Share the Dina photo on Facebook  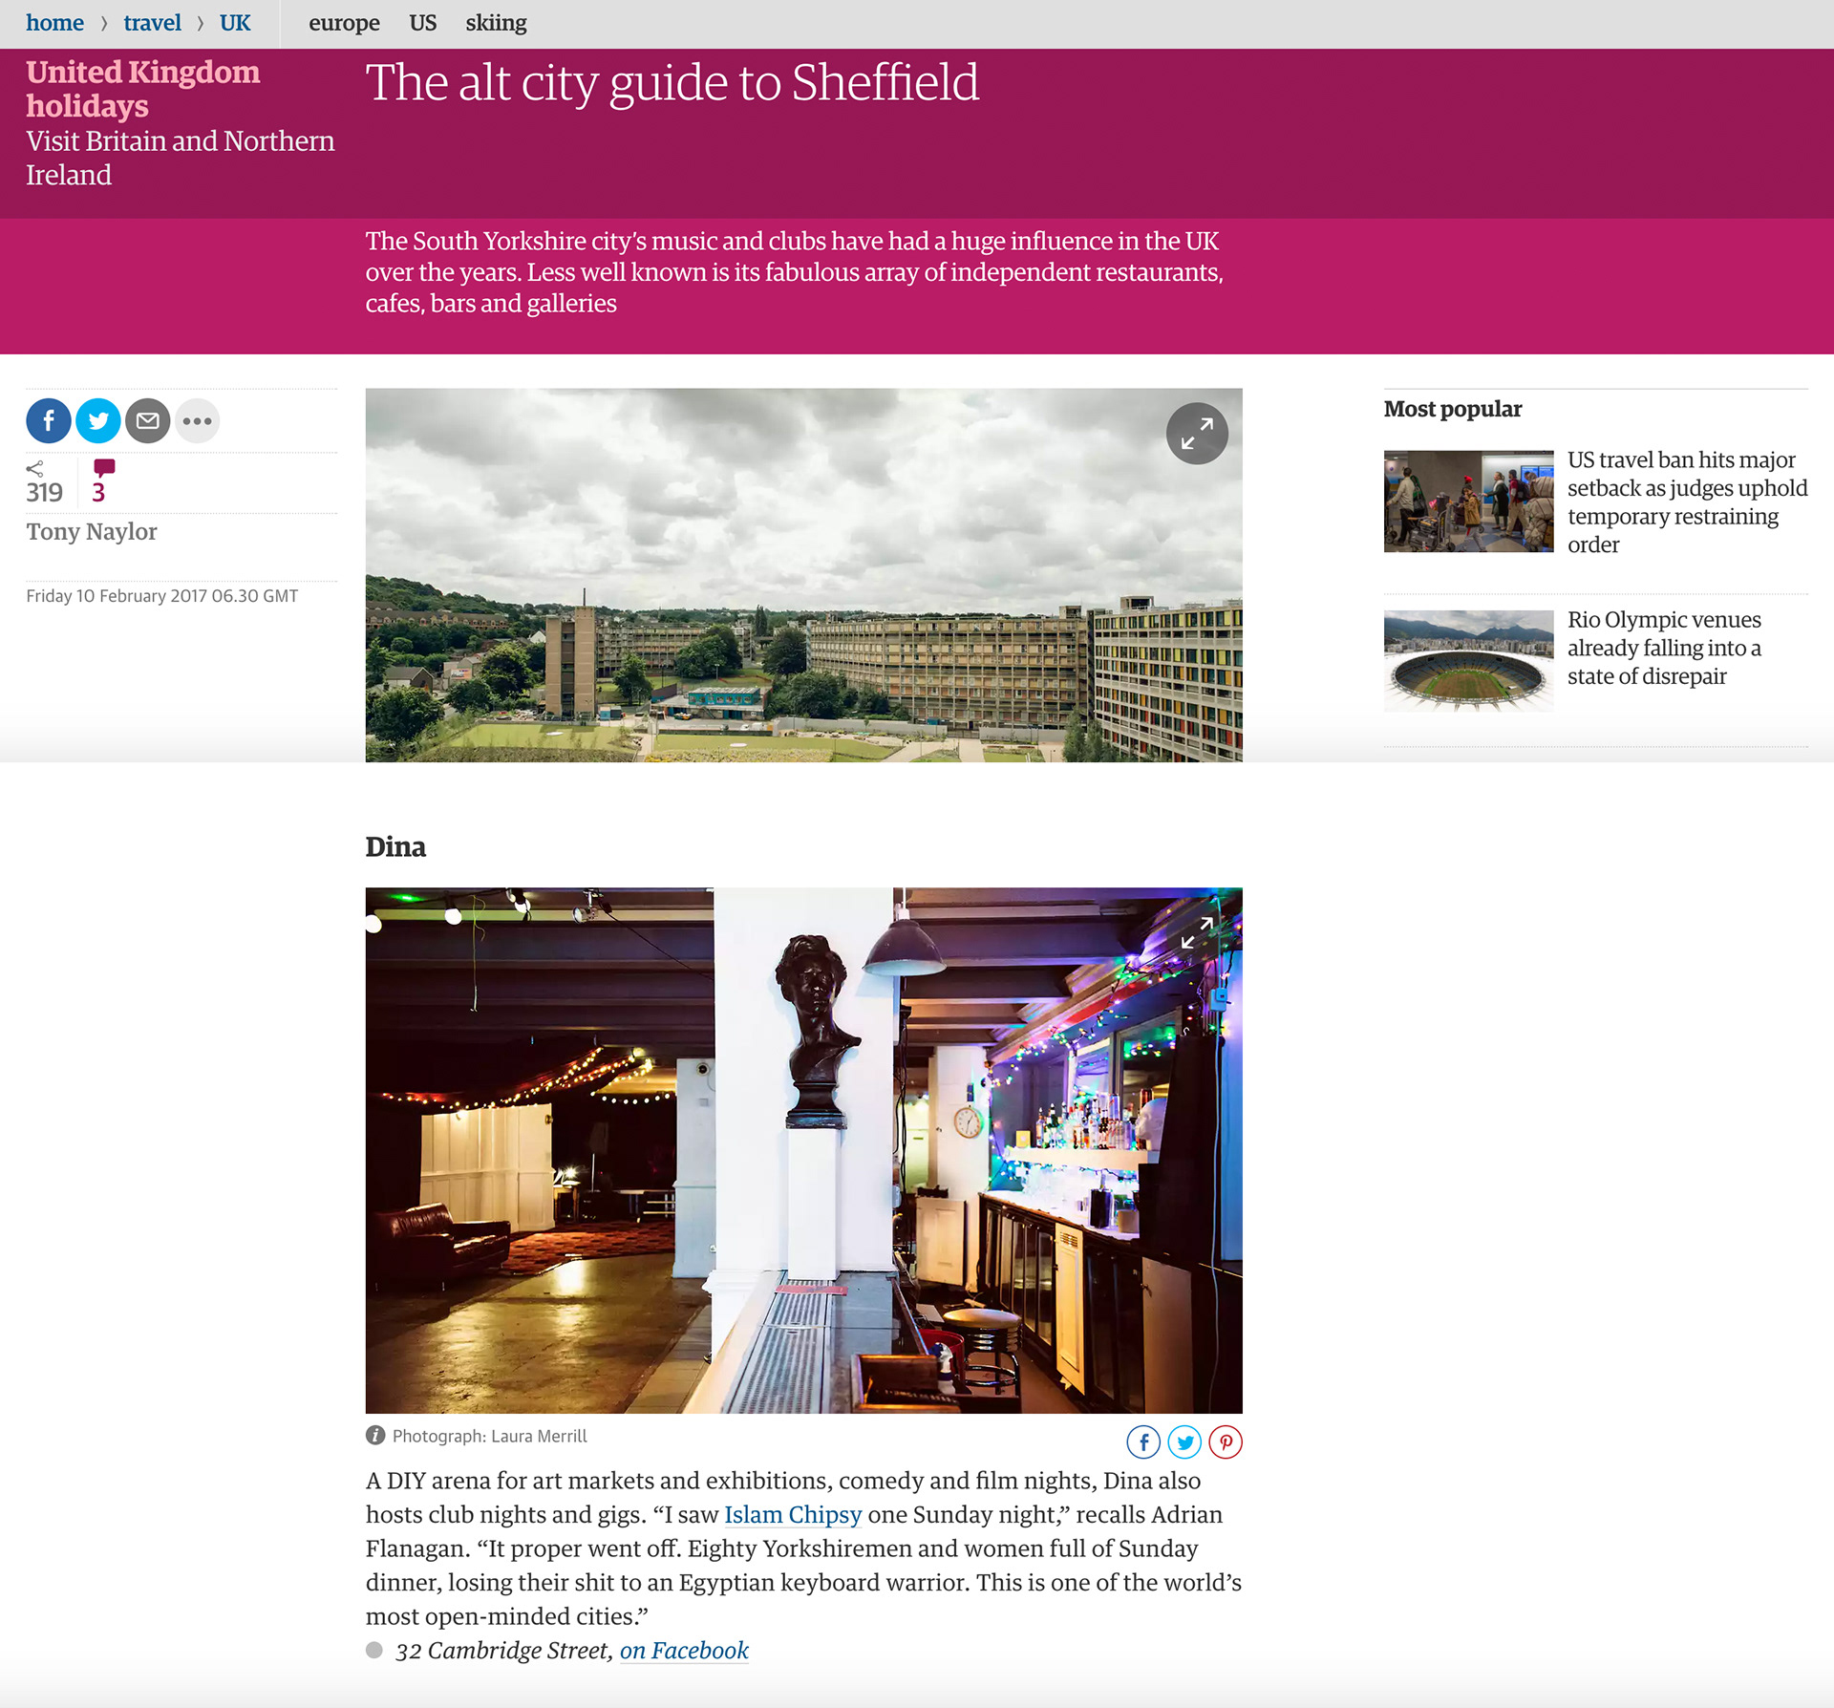[1143, 1442]
